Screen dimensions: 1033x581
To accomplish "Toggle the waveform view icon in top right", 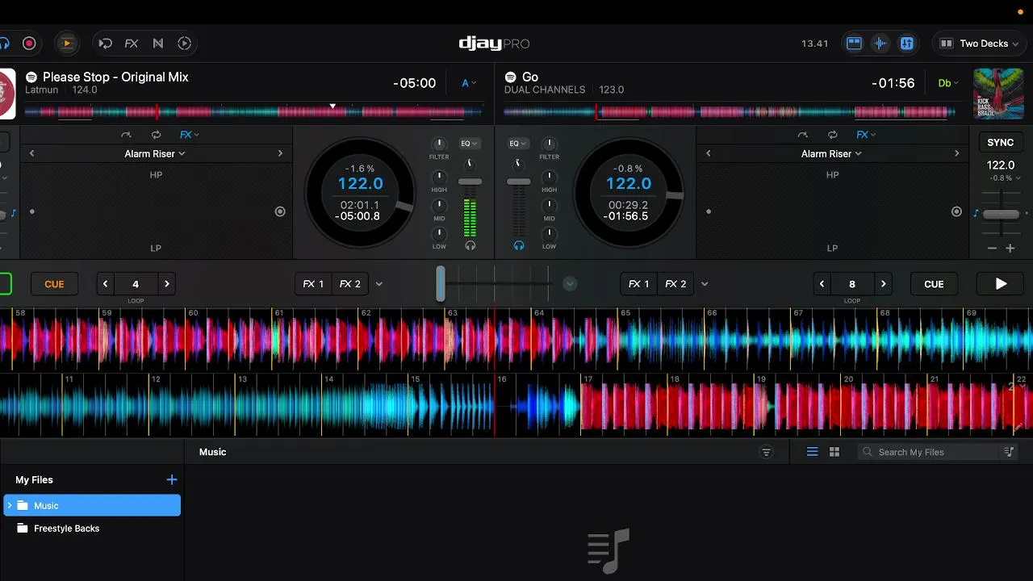I will [x=880, y=44].
